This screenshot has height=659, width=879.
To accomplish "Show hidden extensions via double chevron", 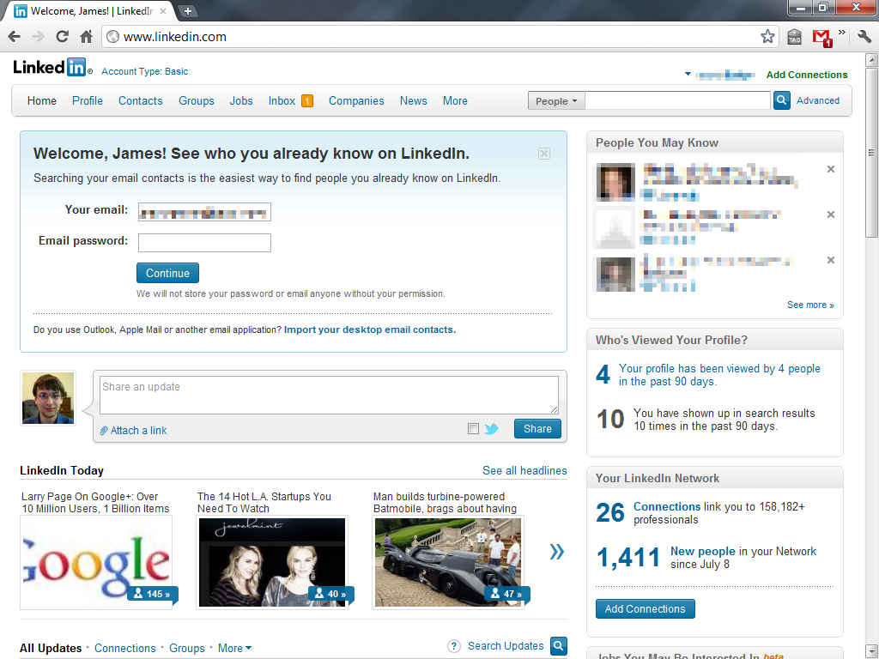I will click(x=841, y=33).
